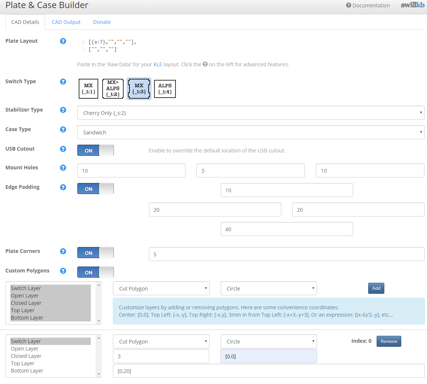Image resolution: width=427 pixels, height=384 pixels.
Task: Open the upper Cut Polygon dropdown
Action: [x=161, y=288]
